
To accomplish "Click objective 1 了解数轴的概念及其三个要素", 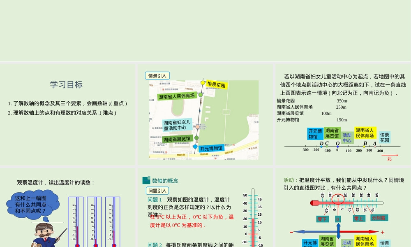I will click(x=67, y=103).
